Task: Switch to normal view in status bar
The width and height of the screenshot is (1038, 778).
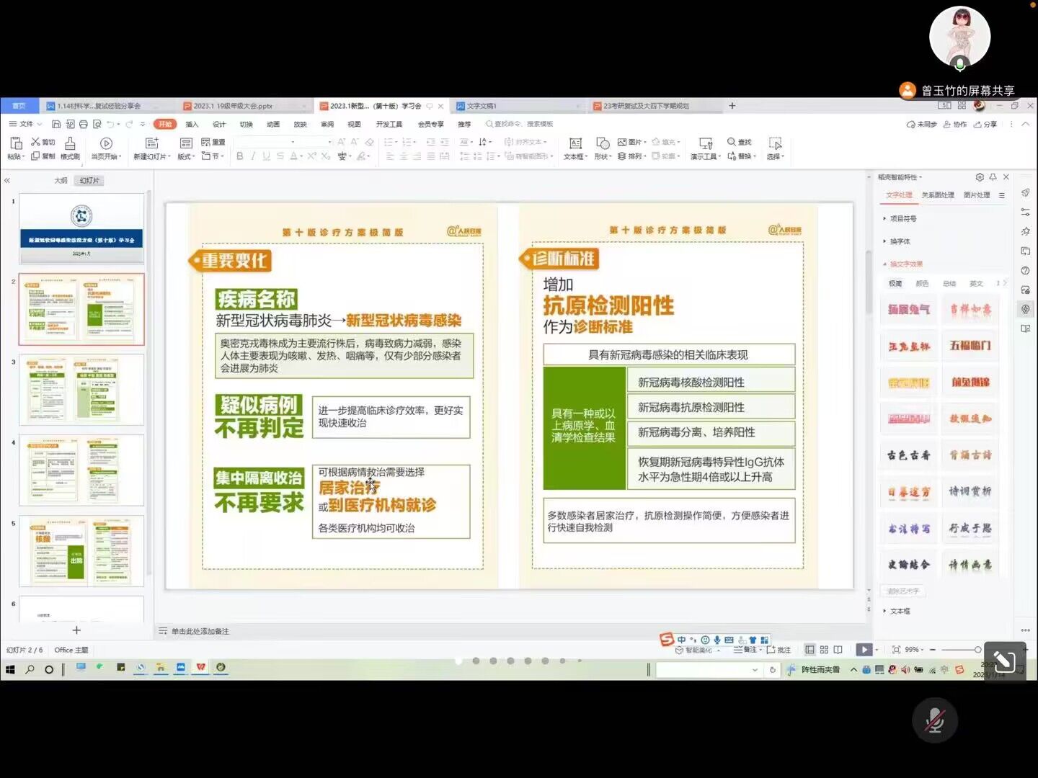Action: 809,650
